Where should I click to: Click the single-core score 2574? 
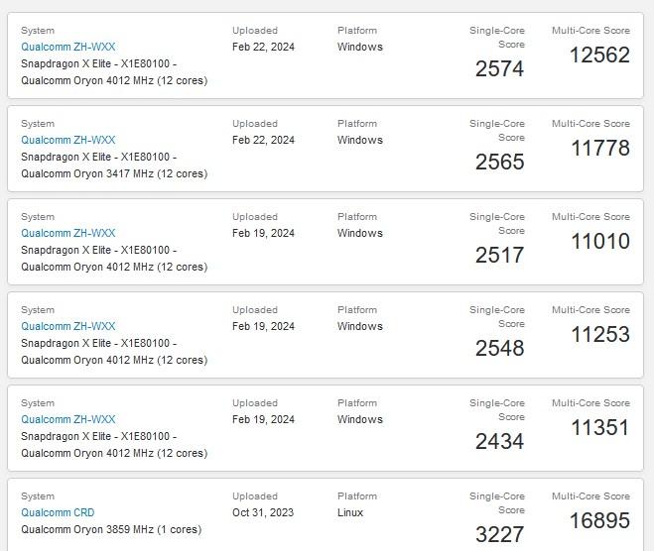499,68
